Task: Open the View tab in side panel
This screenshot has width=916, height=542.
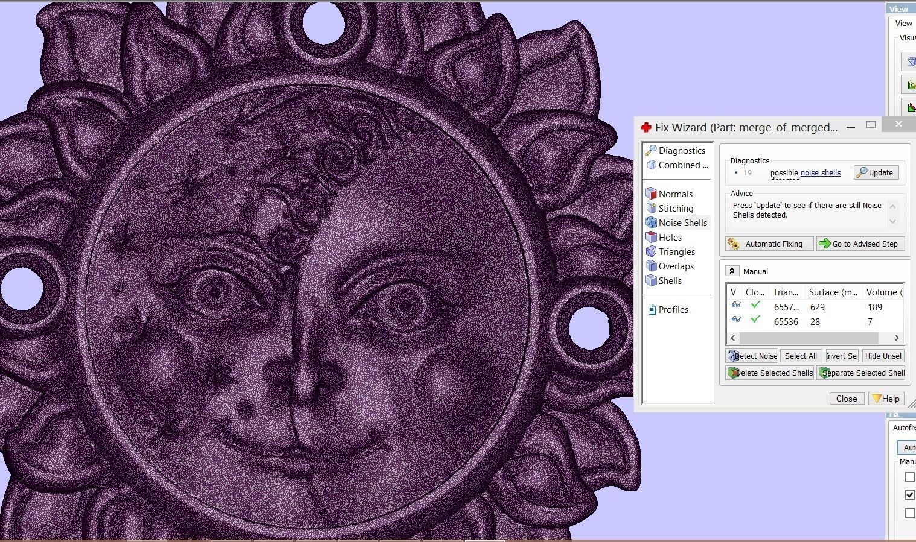Action: pyautogui.click(x=903, y=24)
